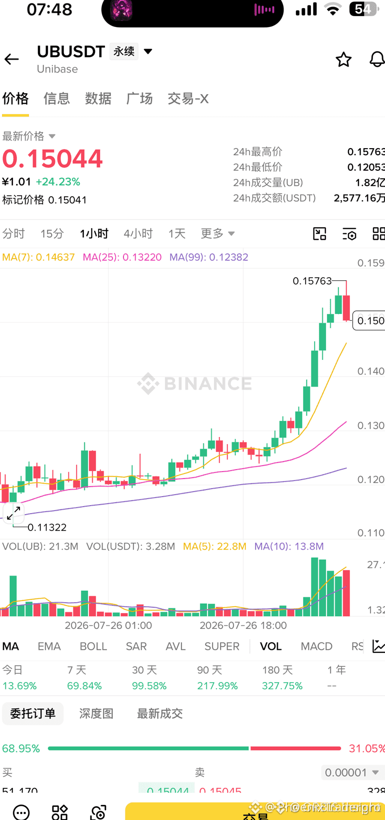Select the 分时 timeframe
Viewport: 385px width, 820px height.
pyautogui.click(x=13, y=233)
